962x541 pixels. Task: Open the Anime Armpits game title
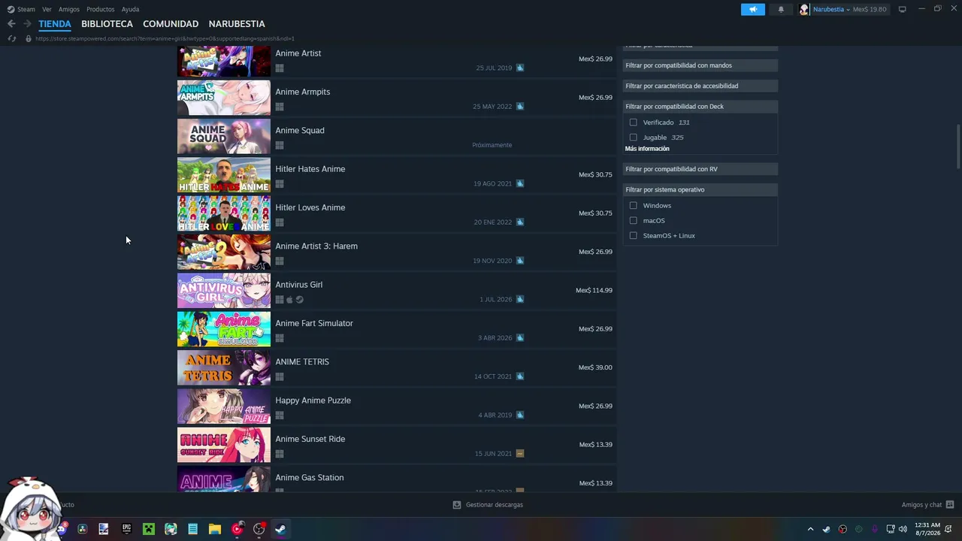pos(303,92)
